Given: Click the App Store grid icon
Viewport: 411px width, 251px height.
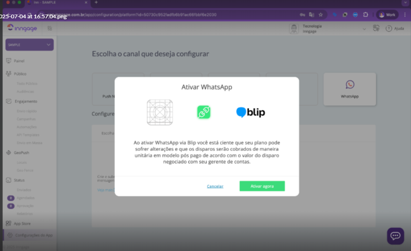Looking at the screenshot, I should (8, 223).
